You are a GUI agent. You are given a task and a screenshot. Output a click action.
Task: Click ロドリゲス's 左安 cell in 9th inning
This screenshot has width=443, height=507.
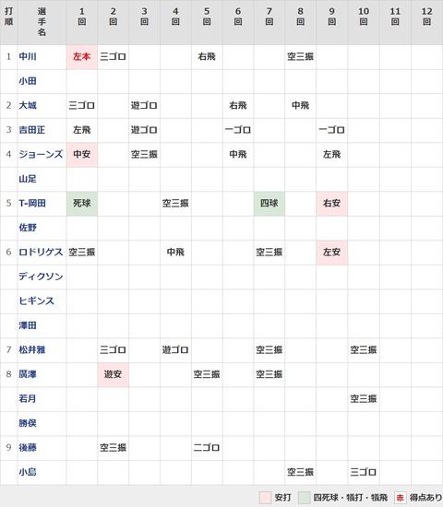332,253
